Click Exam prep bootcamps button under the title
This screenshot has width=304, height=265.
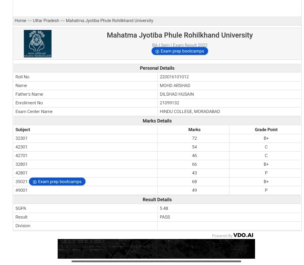click(x=180, y=51)
